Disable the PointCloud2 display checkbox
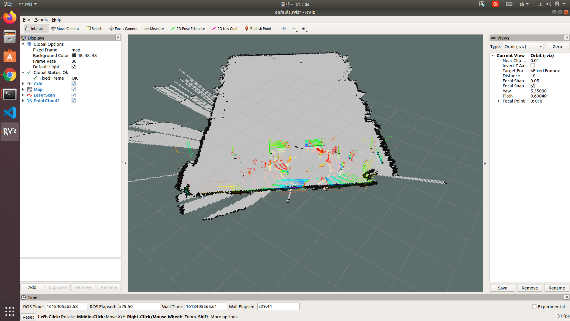 pos(74,101)
